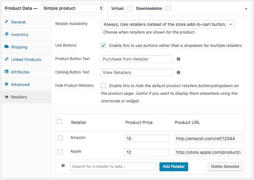Click the Delete Selected button
Image resolution: width=254 pixels, height=180 pixels.
[225, 166]
